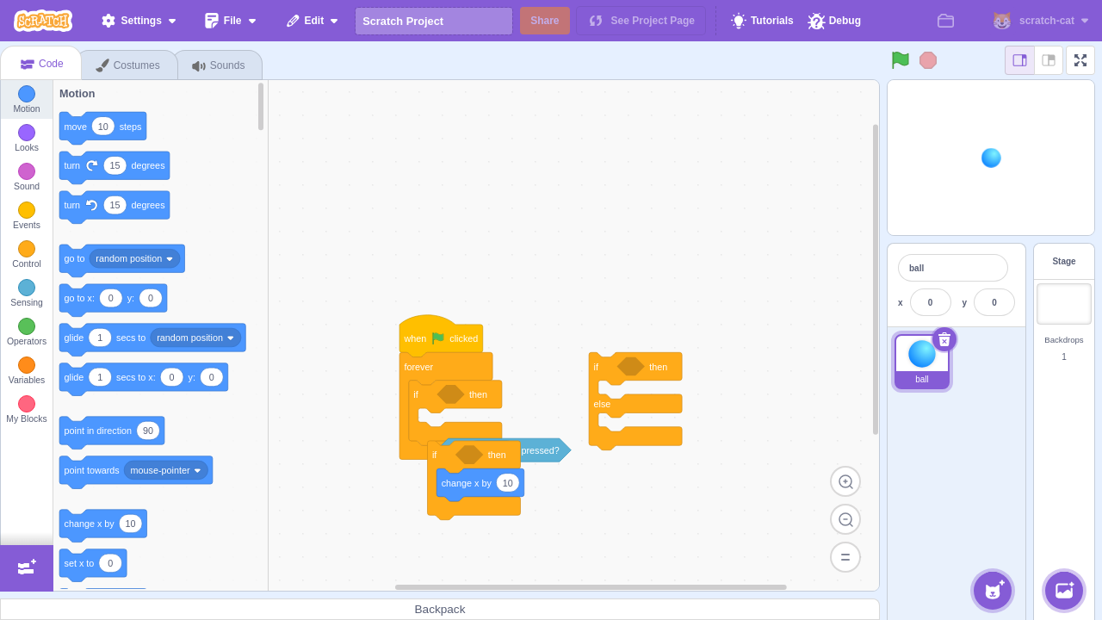
Task: Select the Stage backdrop thumbnail
Action: coord(1064,304)
